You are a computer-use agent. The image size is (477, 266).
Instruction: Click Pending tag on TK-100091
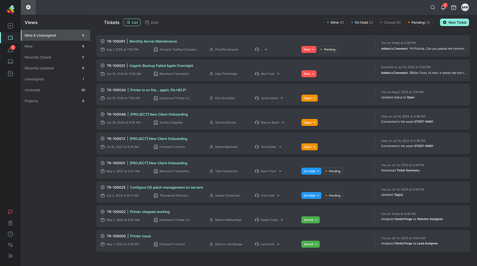(328, 49)
